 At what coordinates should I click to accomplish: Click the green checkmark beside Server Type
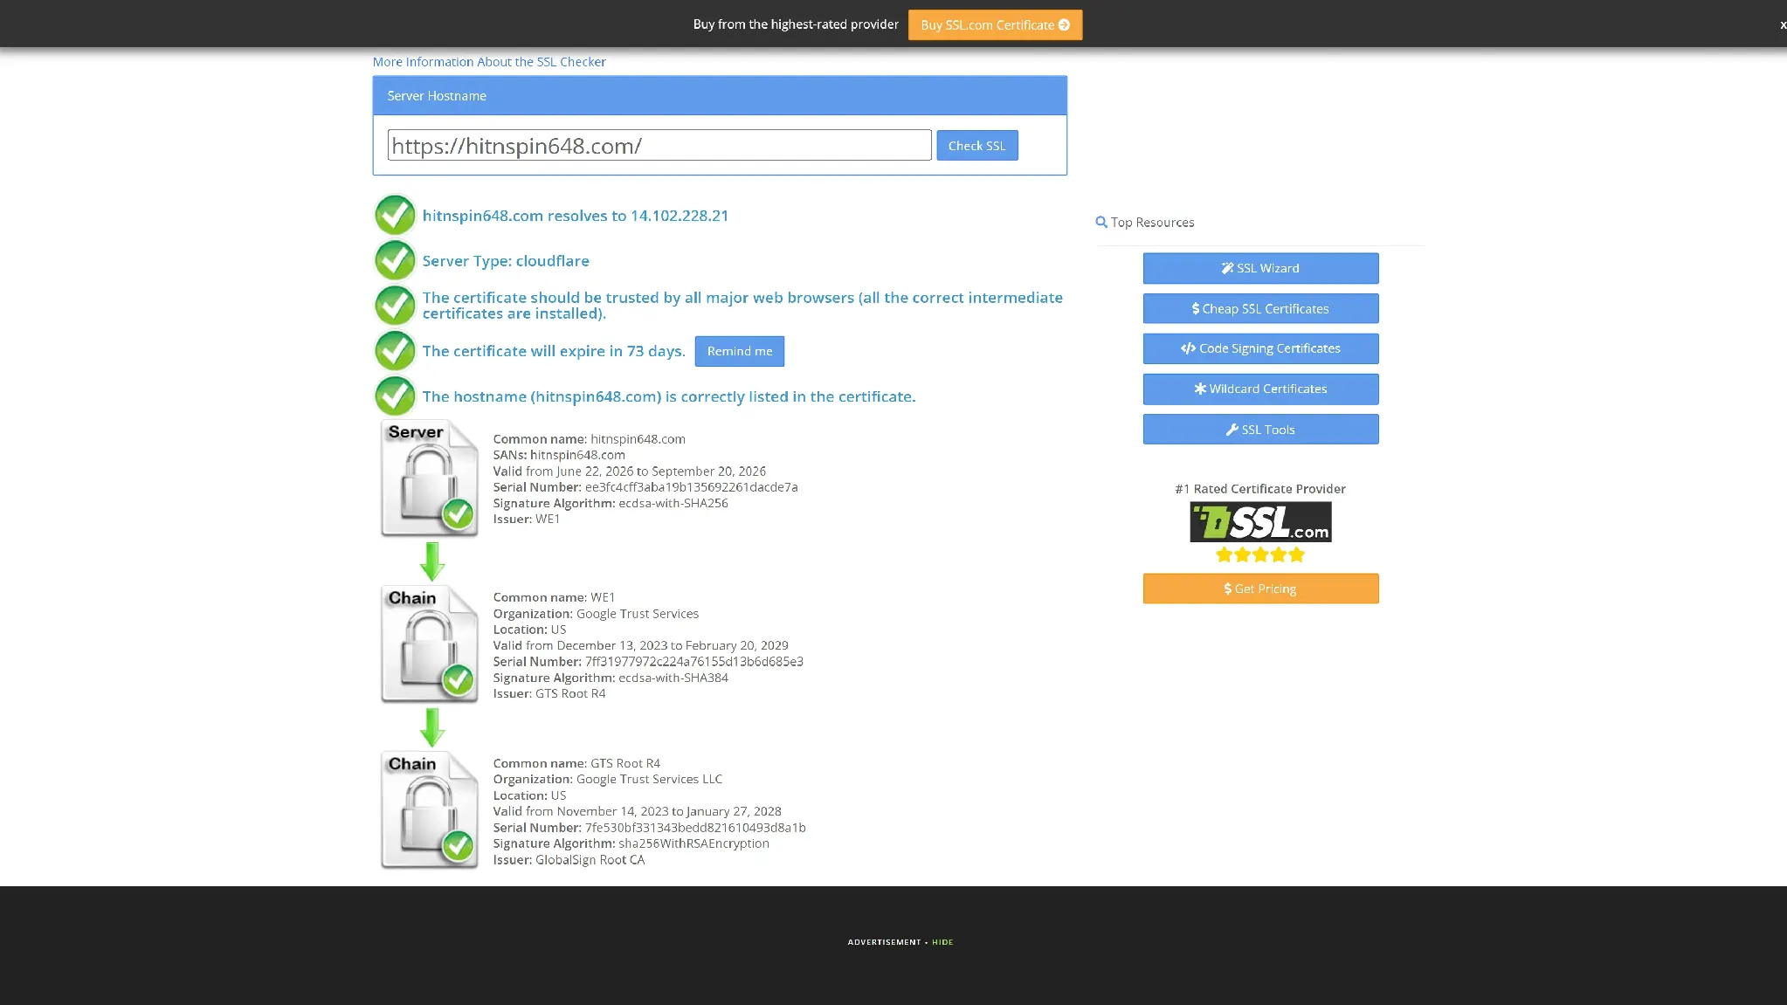(395, 260)
